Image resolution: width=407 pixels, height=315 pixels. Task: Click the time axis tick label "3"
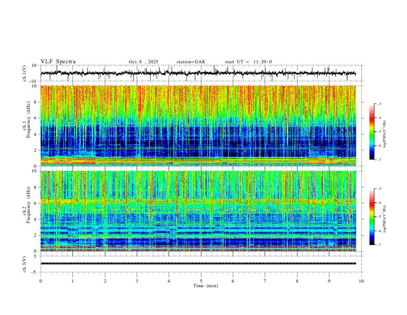137,281
